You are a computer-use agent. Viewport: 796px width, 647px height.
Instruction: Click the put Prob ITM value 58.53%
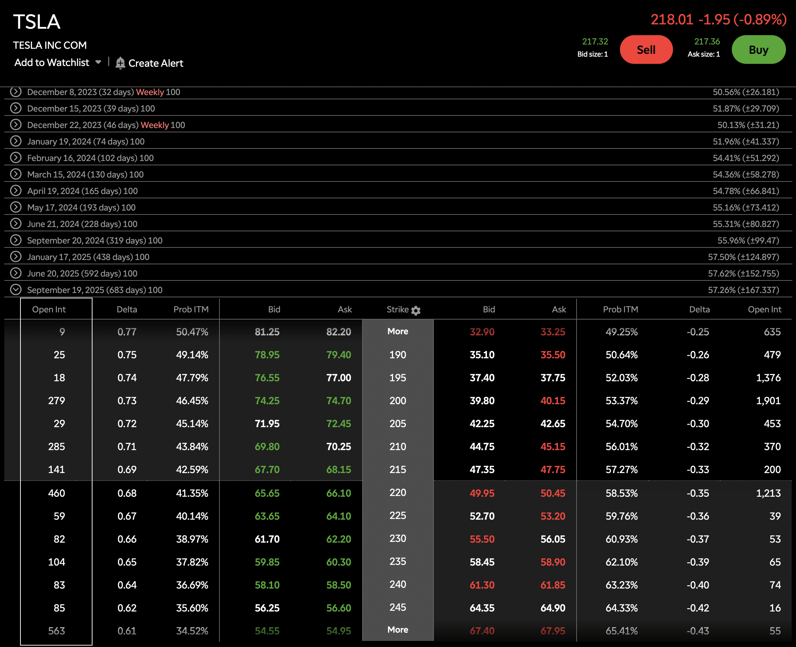coord(621,493)
